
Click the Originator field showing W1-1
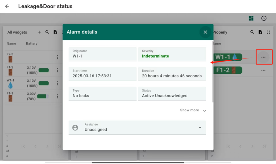[102, 54]
